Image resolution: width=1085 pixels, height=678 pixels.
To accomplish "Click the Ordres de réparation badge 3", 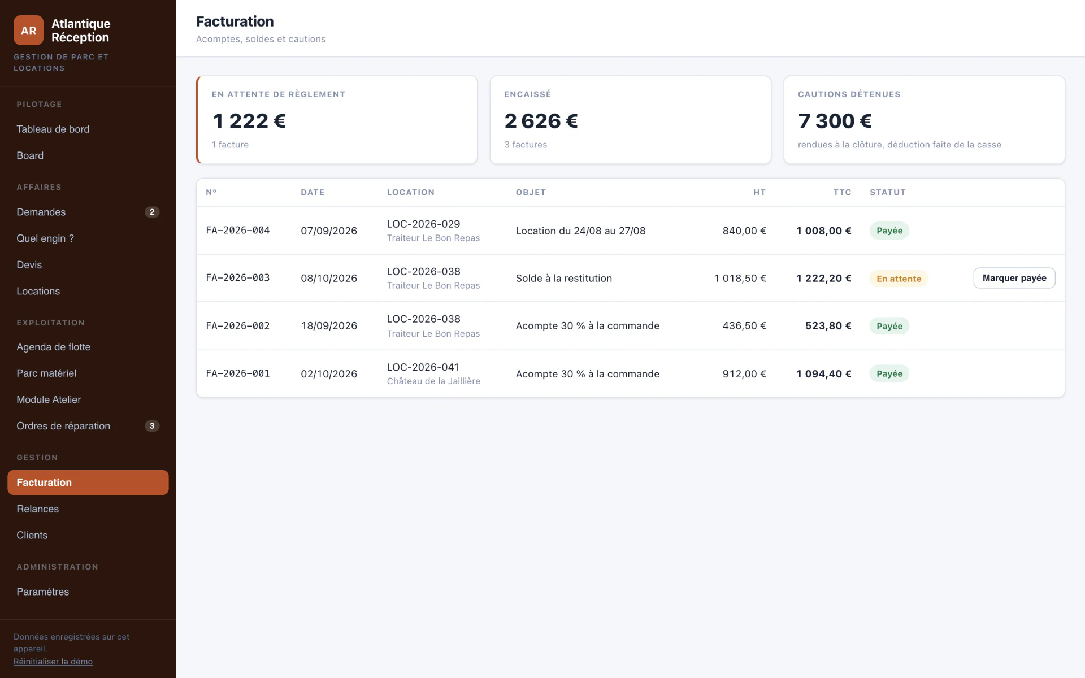I will pyautogui.click(x=152, y=426).
